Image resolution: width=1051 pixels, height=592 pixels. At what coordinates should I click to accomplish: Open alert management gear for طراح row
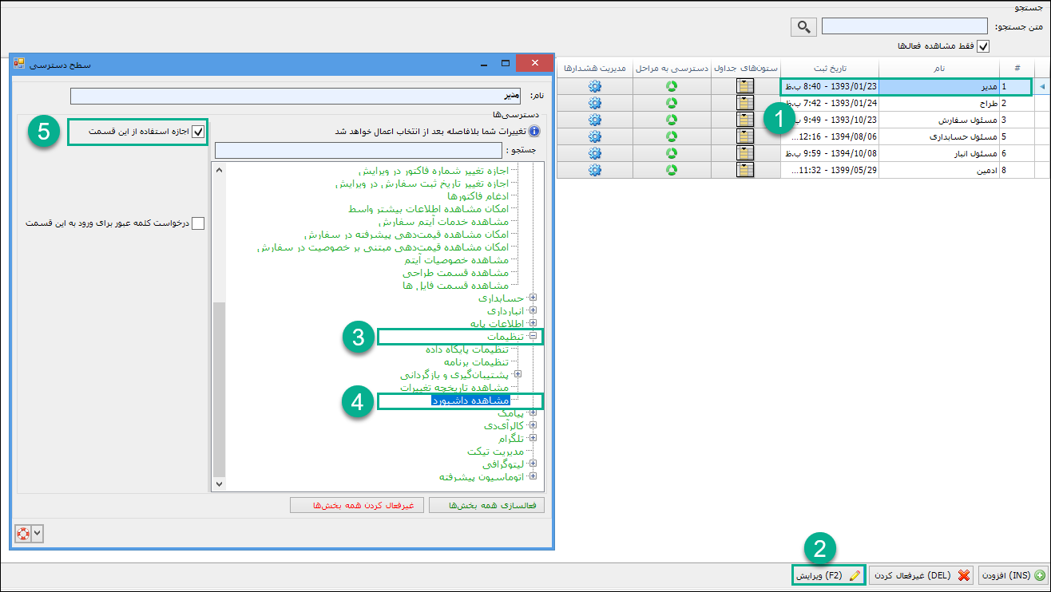click(x=594, y=103)
